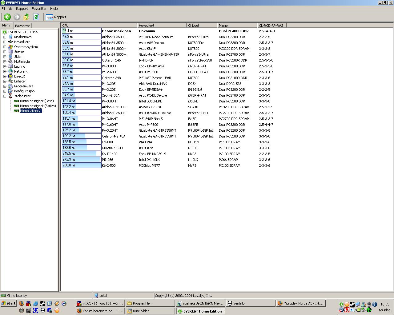
Task: Collapse the Ytelsestest tree node
Action: tap(5, 96)
